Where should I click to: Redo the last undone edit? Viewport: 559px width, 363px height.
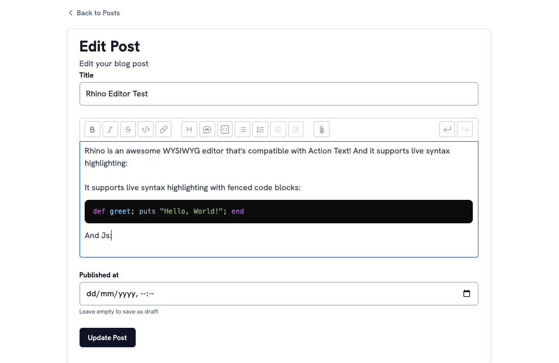tap(465, 129)
